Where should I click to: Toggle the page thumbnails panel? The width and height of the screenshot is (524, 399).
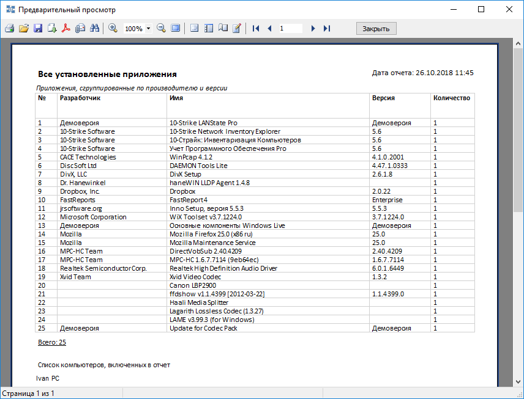209,28
